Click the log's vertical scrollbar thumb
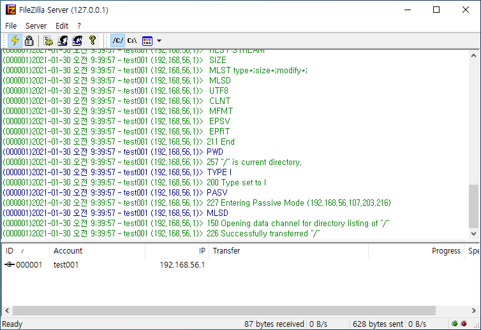 pos(473,206)
